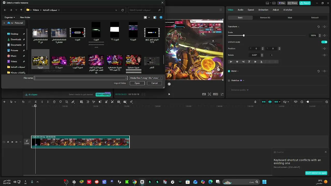The height and width of the screenshot is (186, 331).
Task: Align clip to horizontal center icon
Action: (237, 62)
